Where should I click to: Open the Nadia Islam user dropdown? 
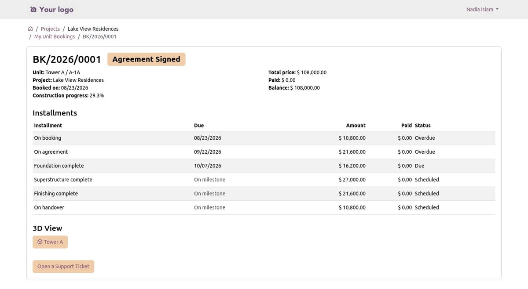(x=482, y=9)
